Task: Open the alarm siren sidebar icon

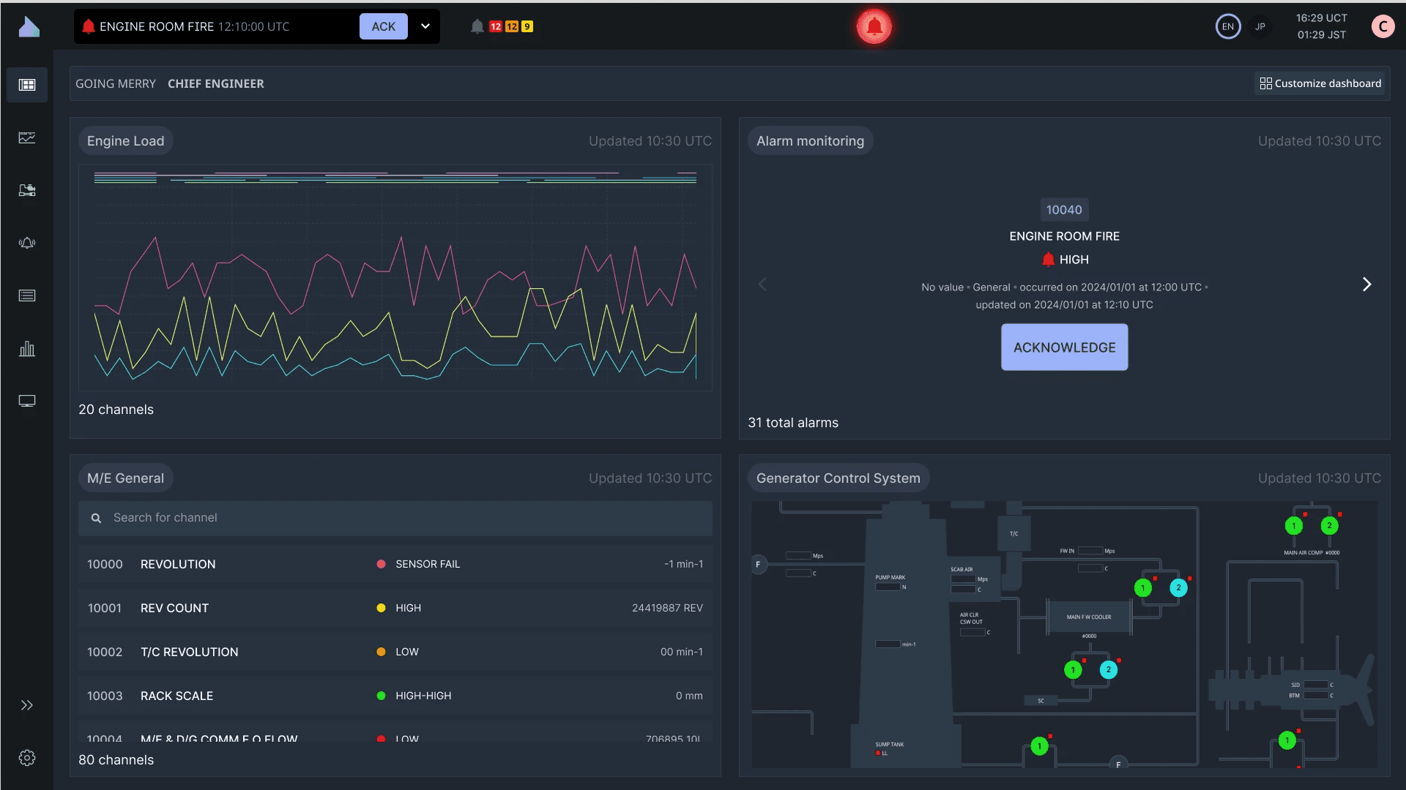Action: 27,243
